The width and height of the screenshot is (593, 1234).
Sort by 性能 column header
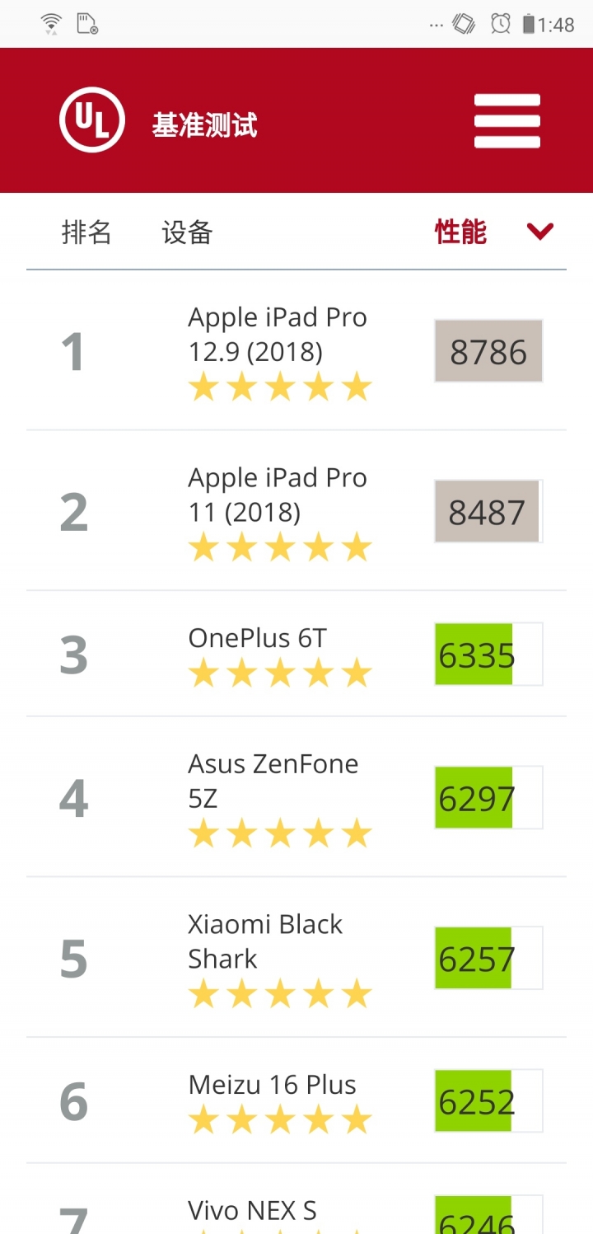(x=460, y=232)
